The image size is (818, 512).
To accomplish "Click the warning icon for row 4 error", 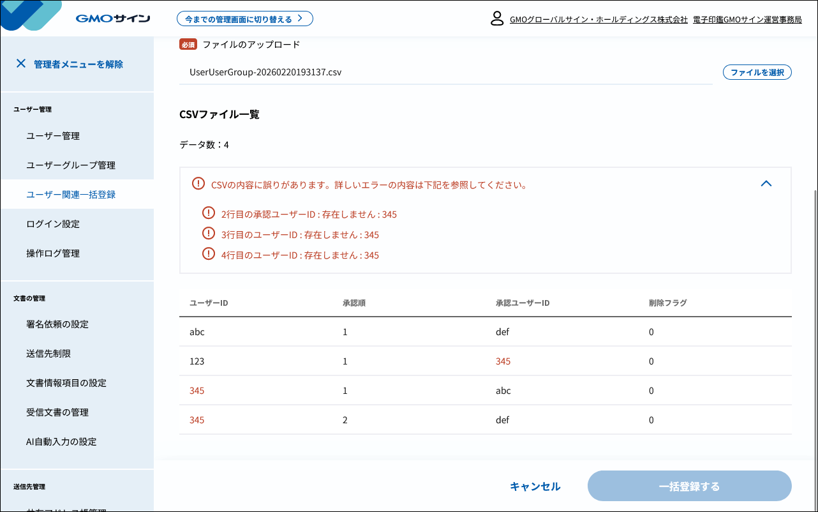I will click(x=208, y=254).
